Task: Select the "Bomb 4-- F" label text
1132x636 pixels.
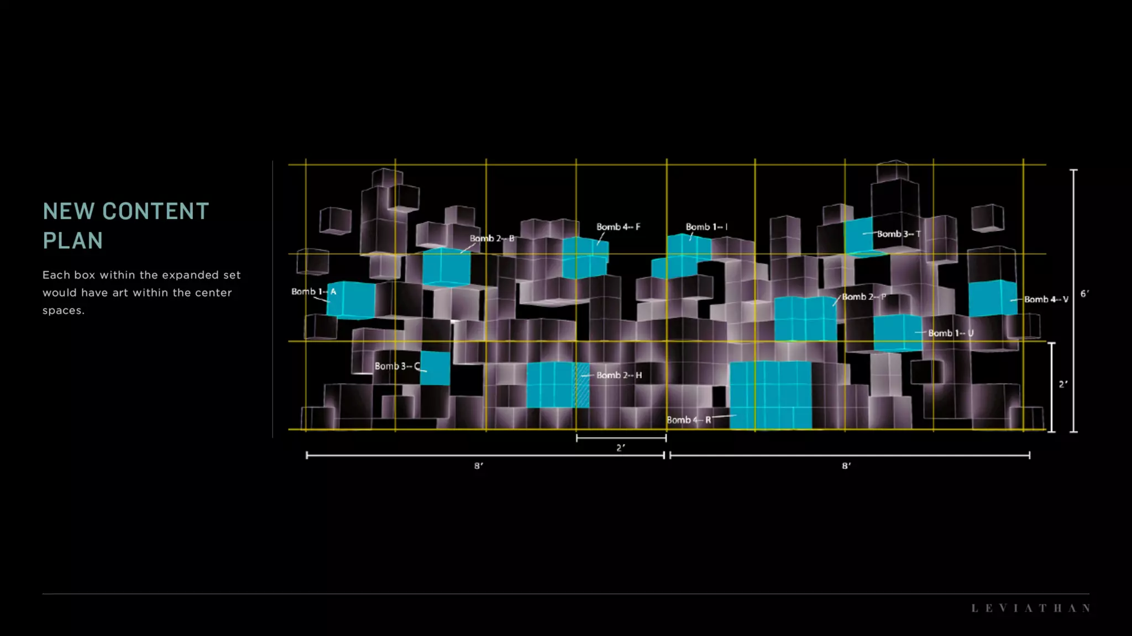Action: point(618,227)
